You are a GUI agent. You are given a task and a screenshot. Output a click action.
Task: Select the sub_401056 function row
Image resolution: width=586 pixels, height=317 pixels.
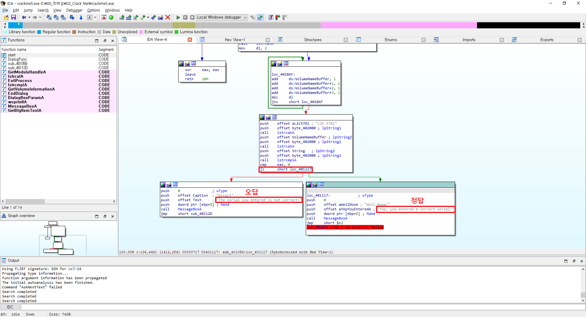click(58, 63)
